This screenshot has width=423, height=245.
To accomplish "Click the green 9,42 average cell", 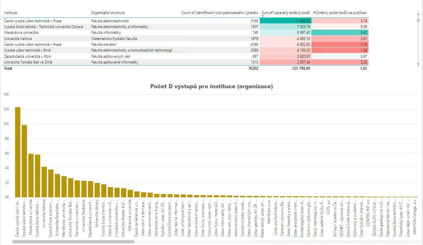I will click(x=340, y=33).
